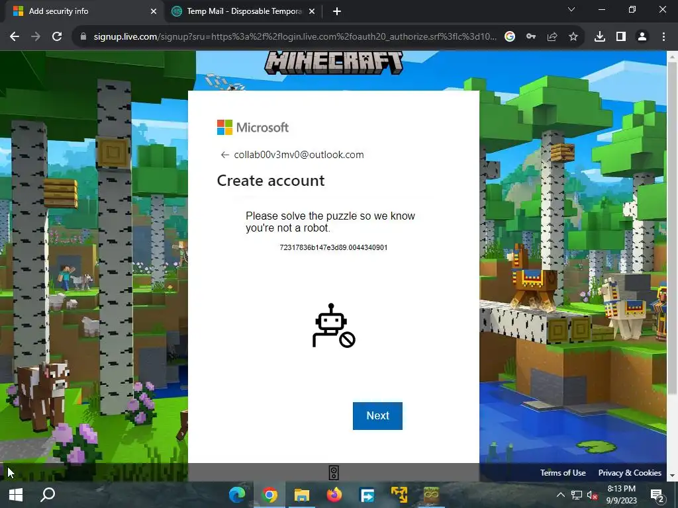Open Microsoft Edge from taskbar
Screen dimensions: 678x508
tap(237, 495)
